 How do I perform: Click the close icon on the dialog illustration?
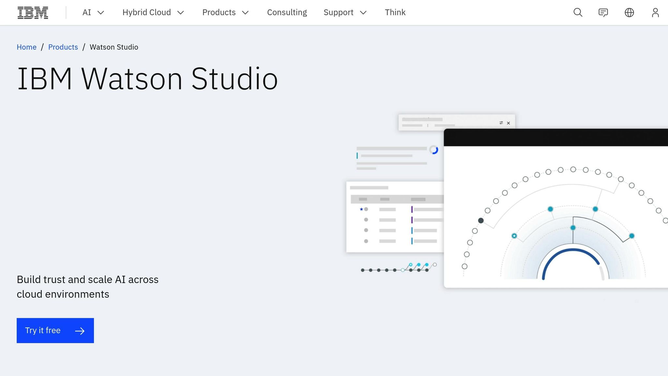509,123
